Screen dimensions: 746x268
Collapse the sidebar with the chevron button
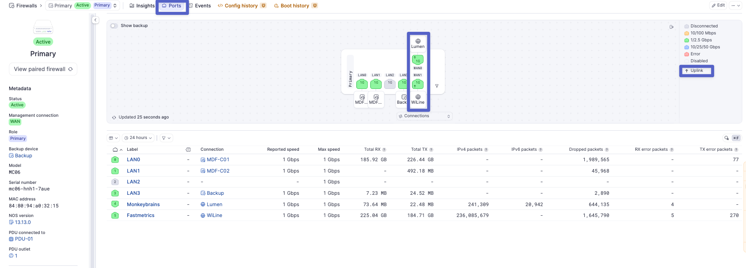pos(95,20)
